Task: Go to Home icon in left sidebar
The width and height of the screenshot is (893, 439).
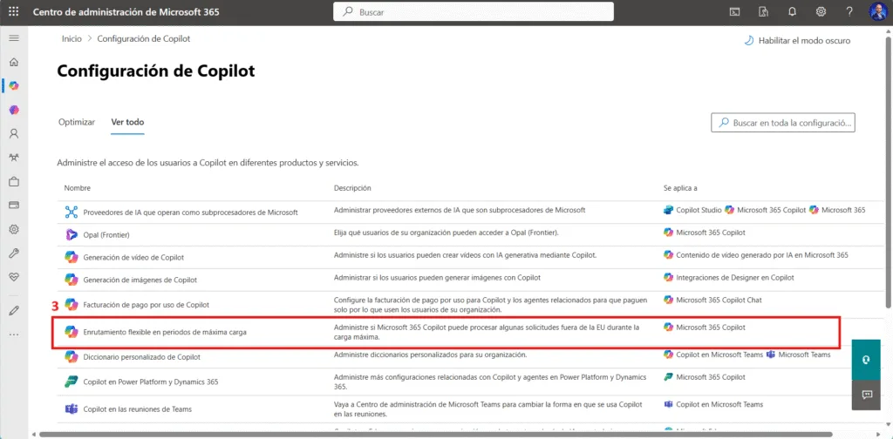Action: pyautogui.click(x=14, y=62)
